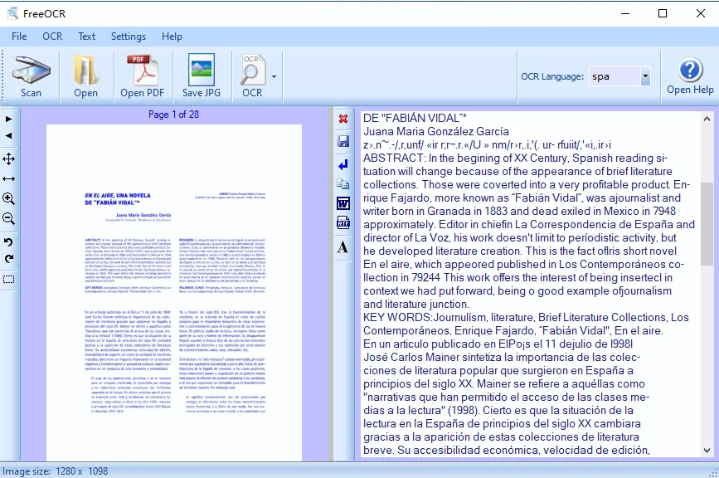Click the Open folder button
Image resolution: width=719 pixels, height=478 pixels.
coord(85,76)
